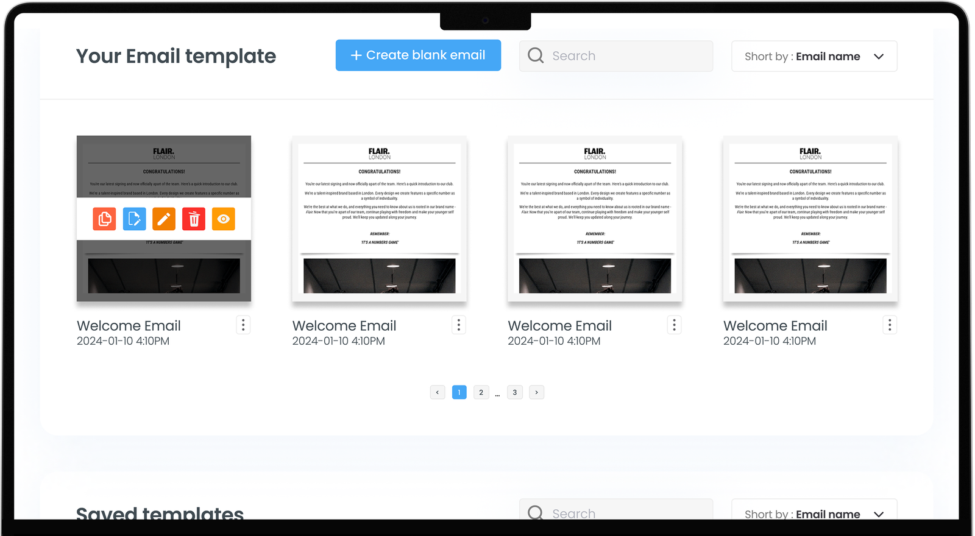Go to next page with right arrow
This screenshot has width=975, height=536.
[x=537, y=392]
